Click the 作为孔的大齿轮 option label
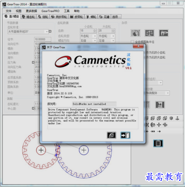The image size is (185, 187). (x=156, y=57)
